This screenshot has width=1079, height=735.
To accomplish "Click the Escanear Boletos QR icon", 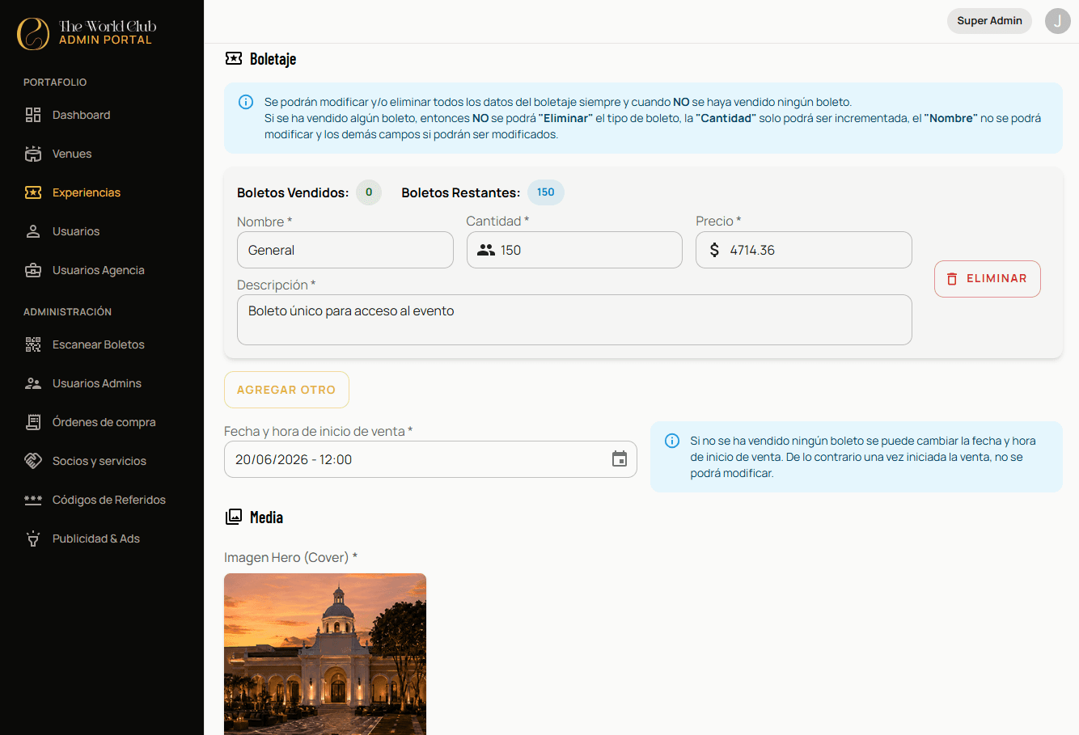I will pyautogui.click(x=33, y=344).
